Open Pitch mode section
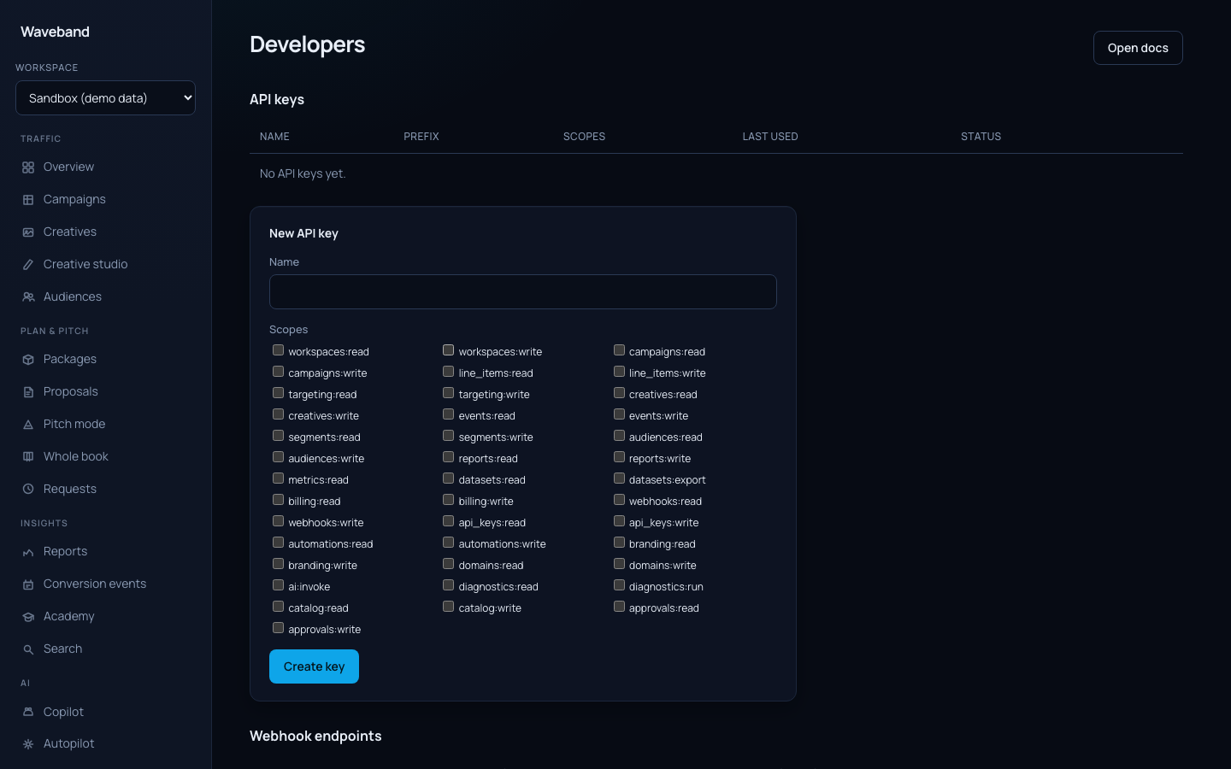The width and height of the screenshot is (1231, 769). tap(105, 425)
